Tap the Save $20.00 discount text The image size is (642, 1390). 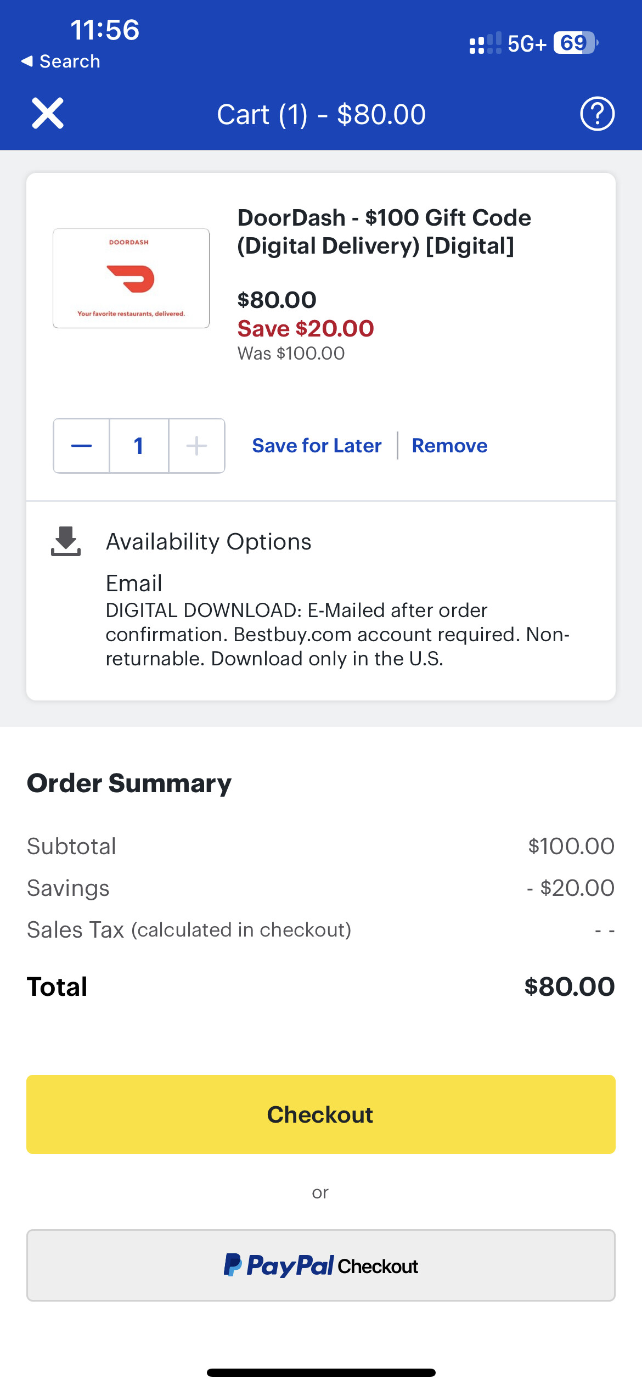click(306, 329)
